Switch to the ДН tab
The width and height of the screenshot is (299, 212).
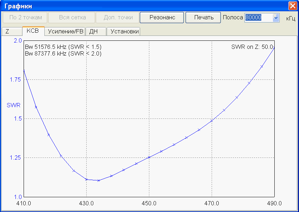pos(95,32)
